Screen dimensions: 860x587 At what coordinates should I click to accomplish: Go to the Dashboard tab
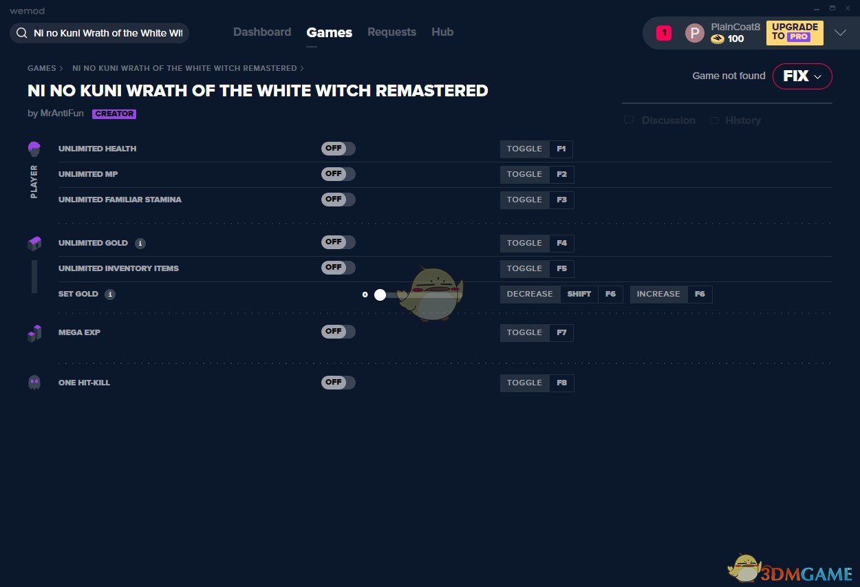[262, 32]
